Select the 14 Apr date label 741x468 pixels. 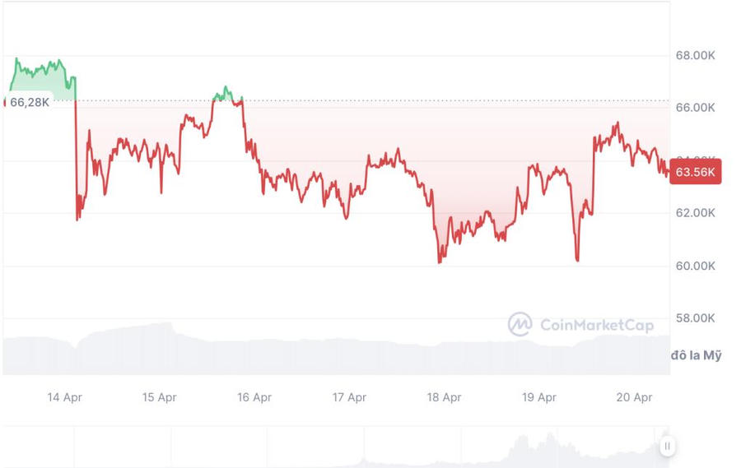click(x=64, y=397)
